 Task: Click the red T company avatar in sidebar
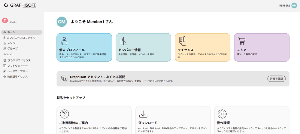[5, 20]
